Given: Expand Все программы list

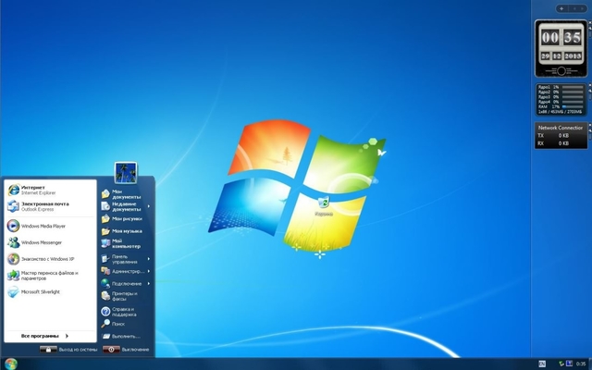Looking at the screenshot, I should (44, 336).
